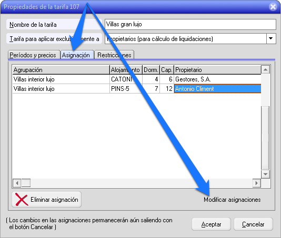The width and height of the screenshot is (281, 238).
Task: Edit the Nombre de la tarifa field
Action: tap(190, 24)
